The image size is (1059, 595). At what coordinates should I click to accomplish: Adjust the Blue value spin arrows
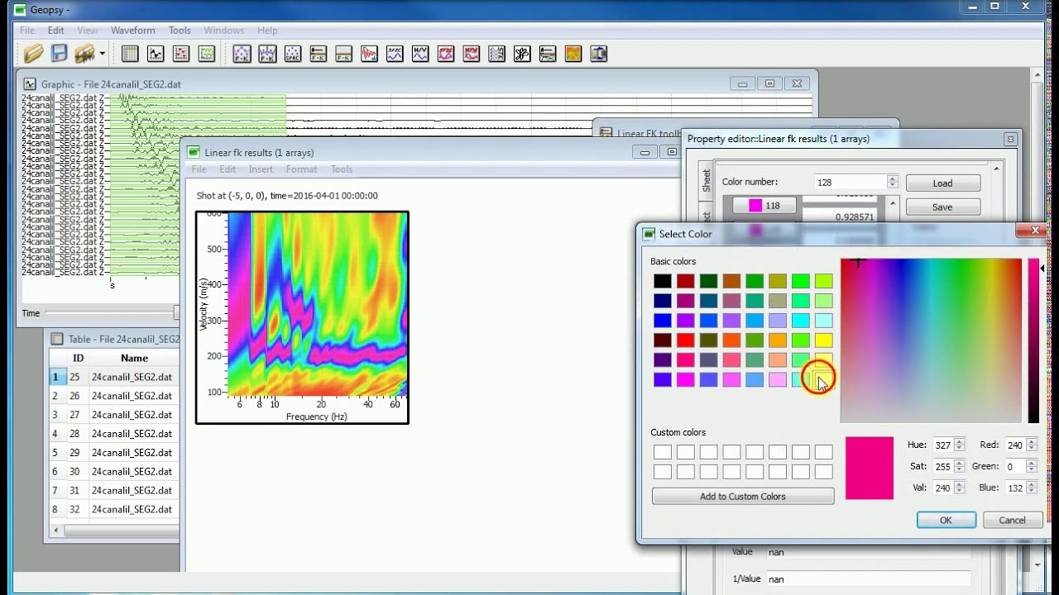click(1032, 488)
